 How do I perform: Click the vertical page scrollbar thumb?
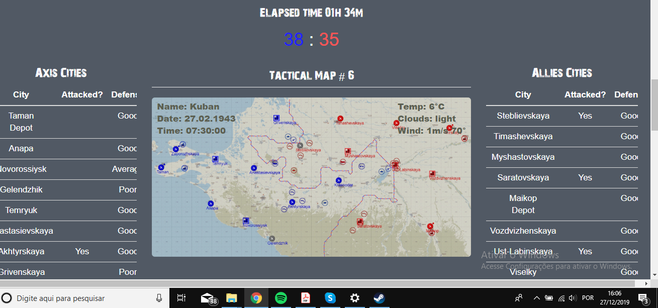(x=653, y=104)
